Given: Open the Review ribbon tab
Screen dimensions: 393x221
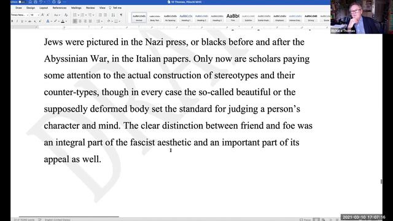Looking at the screenshot, I should [x=90, y=8].
